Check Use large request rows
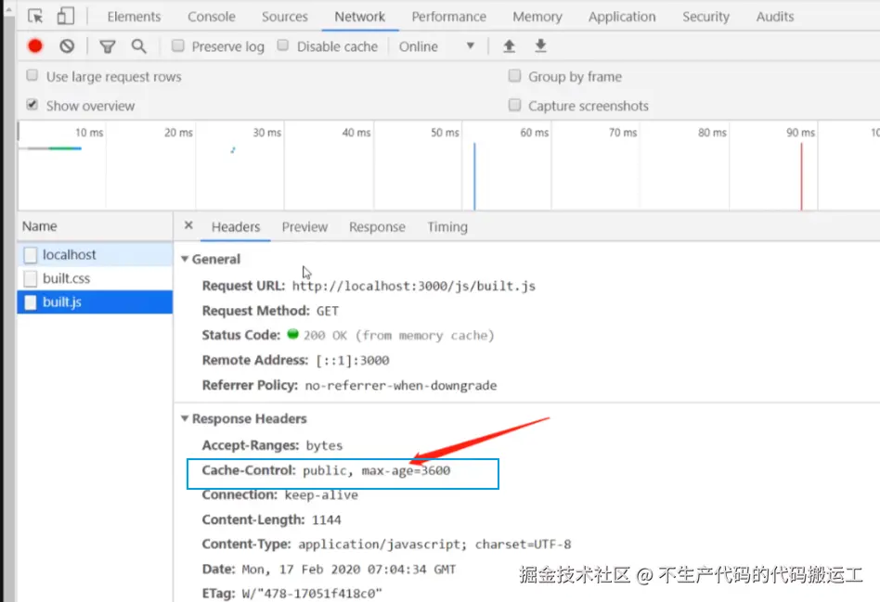The image size is (880, 602). point(32,76)
